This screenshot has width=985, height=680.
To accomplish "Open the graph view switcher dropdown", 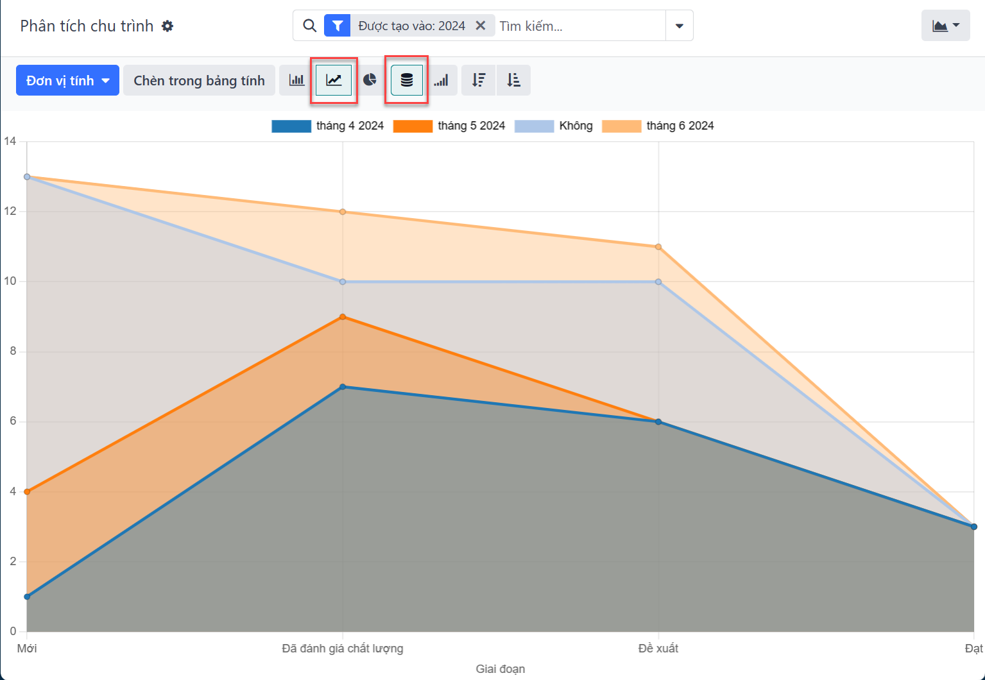I will 945,26.
